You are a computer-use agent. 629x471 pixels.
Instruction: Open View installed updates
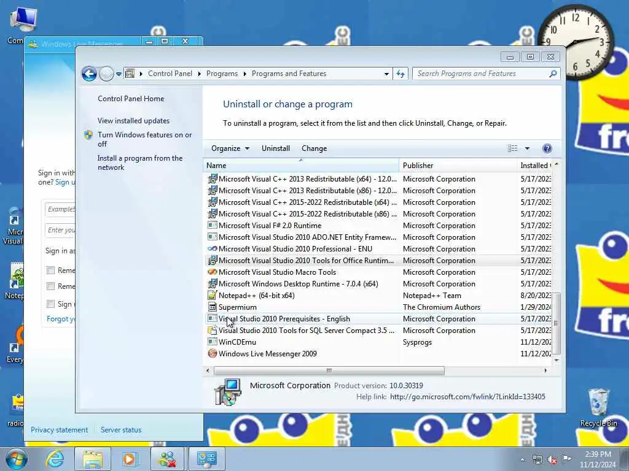pyautogui.click(x=133, y=121)
